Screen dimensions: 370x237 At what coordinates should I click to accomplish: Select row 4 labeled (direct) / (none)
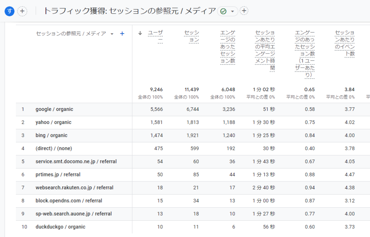tap(53, 148)
